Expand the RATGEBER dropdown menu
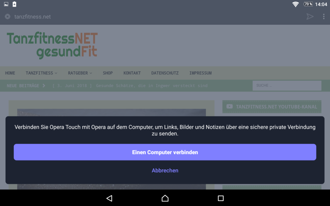The height and width of the screenshot is (206, 330). tap(80, 73)
